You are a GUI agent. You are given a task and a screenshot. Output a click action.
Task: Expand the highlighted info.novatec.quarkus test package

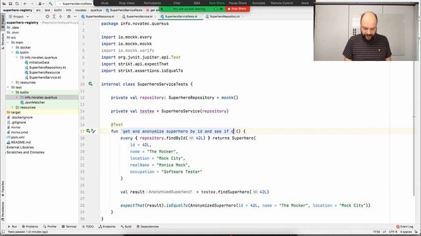coord(17,98)
